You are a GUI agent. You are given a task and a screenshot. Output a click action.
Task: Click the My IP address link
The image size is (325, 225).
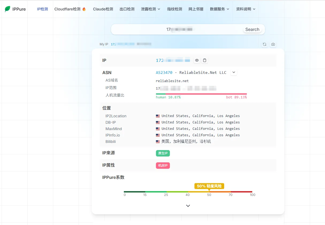[x=123, y=44]
